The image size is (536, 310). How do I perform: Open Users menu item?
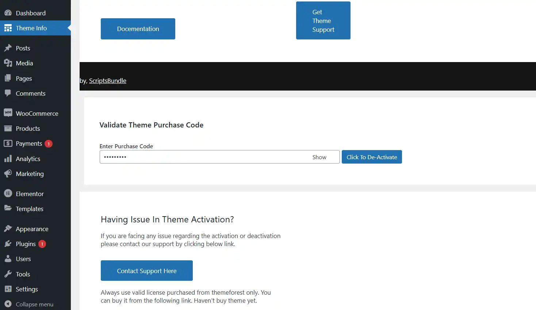coord(35,259)
